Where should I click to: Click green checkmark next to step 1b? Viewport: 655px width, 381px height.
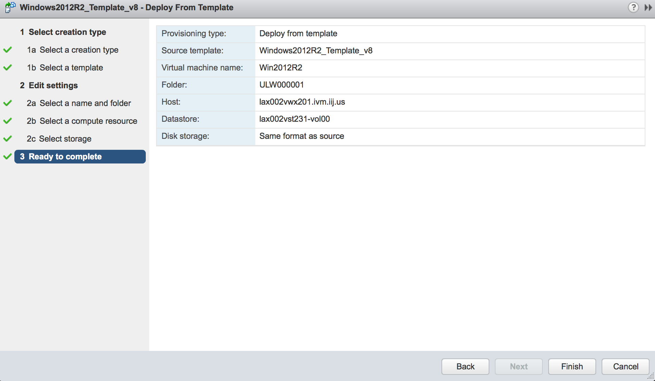pos(8,68)
